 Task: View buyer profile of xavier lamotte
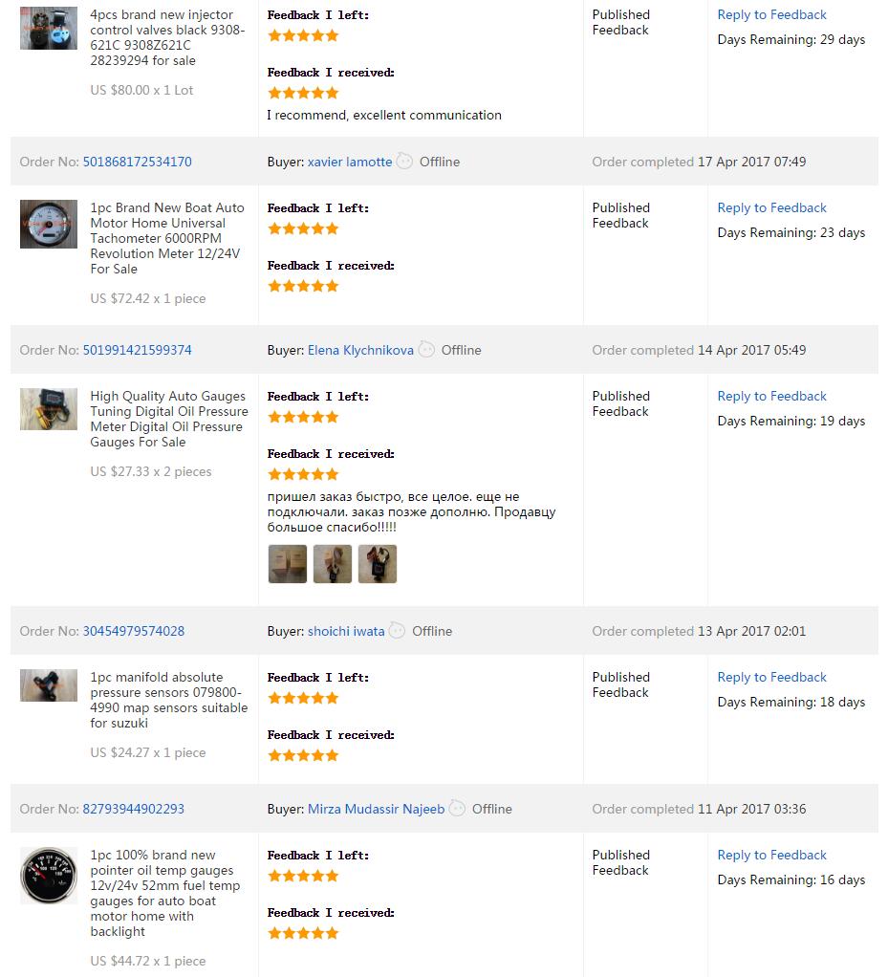350,162
